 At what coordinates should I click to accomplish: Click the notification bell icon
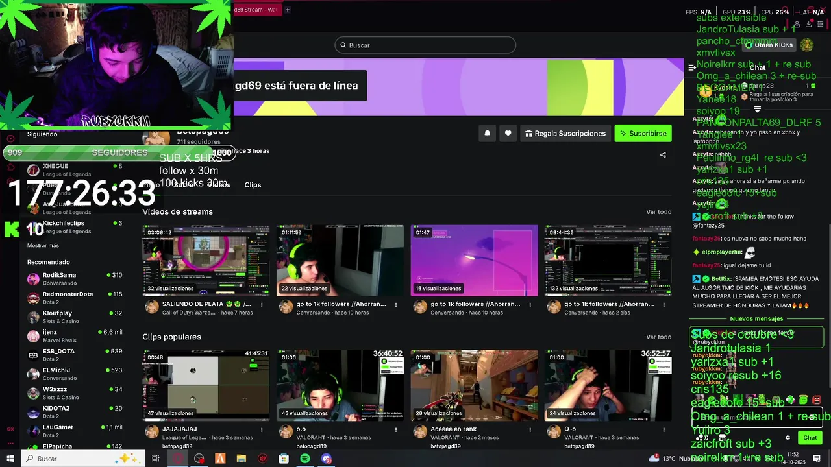pyautogui.click(x=488, y=133)
